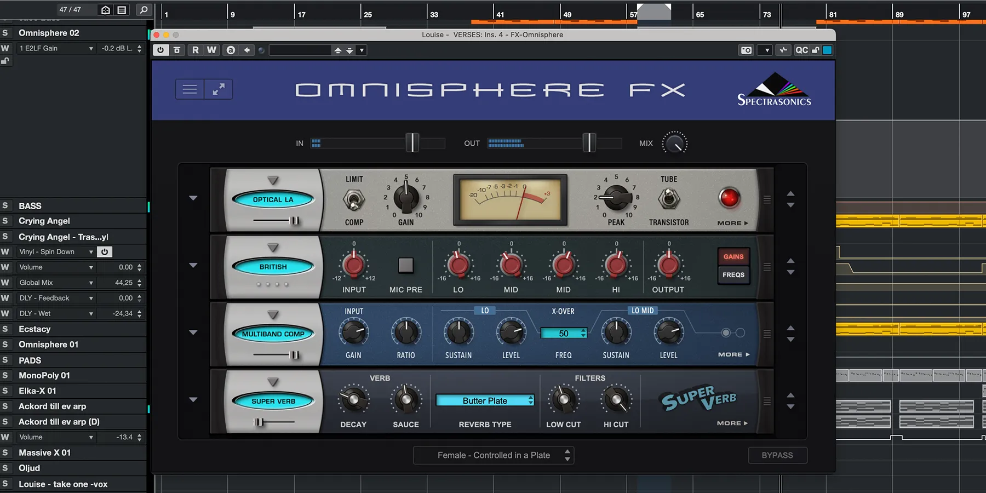This screenshot has width=986, height=493.
Task: Open the Omnisphere FX hamburger menu
Action: point(190,89)
